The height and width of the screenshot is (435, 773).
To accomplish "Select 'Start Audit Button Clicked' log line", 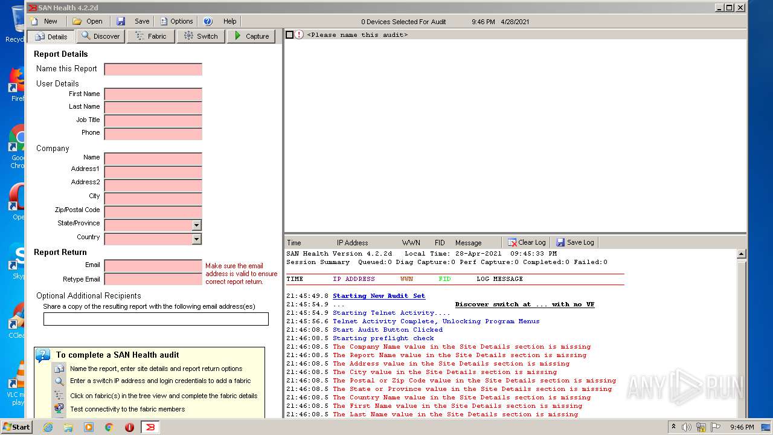I will 388,330.
